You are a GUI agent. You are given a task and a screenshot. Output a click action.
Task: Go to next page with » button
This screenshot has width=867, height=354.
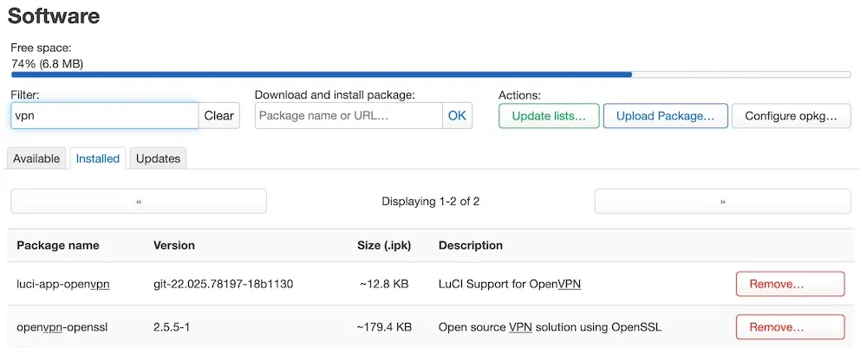point(723,202)
